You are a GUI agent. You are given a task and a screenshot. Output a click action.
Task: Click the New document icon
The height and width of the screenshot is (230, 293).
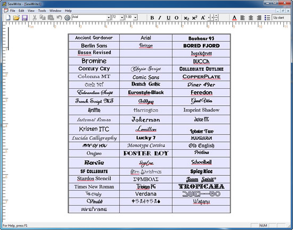8,18
